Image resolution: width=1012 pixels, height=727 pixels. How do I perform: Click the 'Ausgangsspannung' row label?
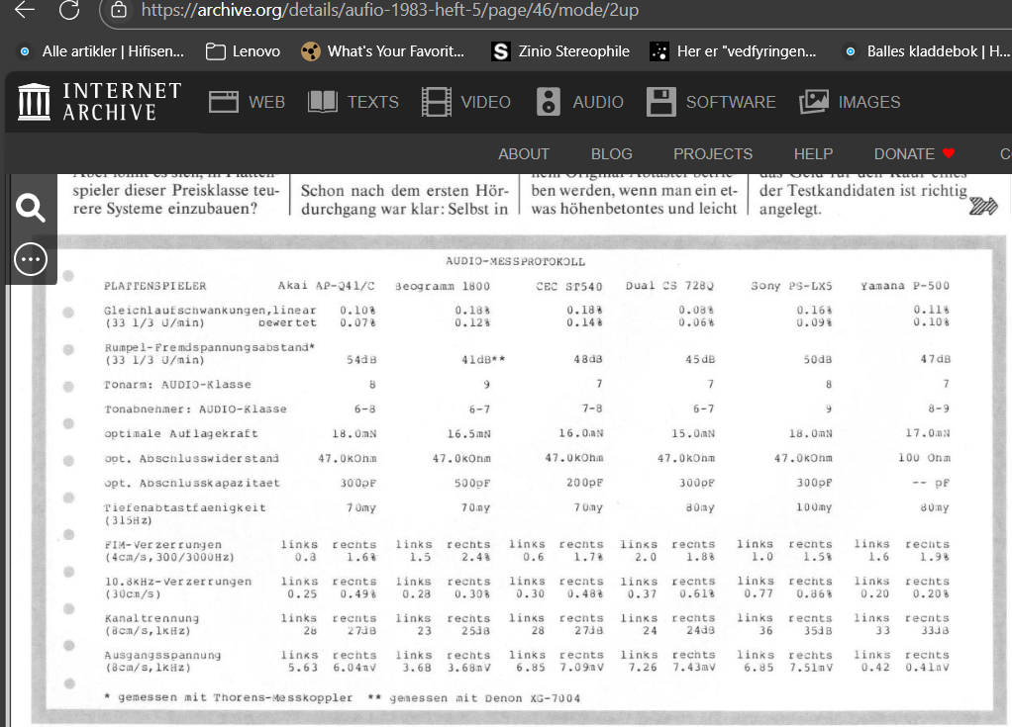pos(162,655)
